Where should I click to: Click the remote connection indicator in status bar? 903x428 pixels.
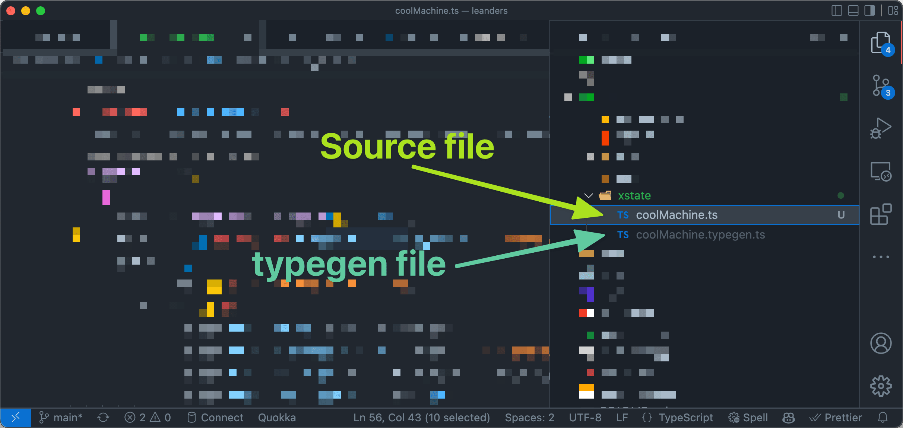(16, 417)
